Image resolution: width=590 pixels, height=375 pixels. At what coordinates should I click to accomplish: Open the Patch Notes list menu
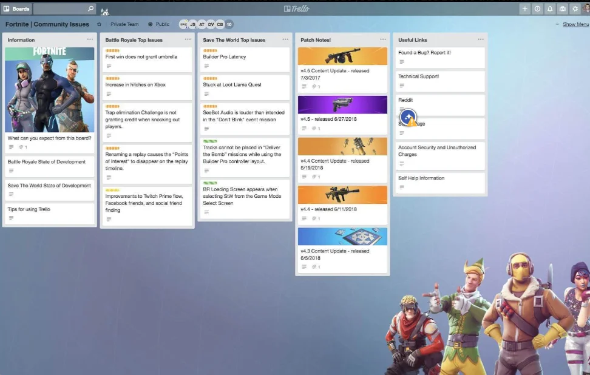pos(382,39)
